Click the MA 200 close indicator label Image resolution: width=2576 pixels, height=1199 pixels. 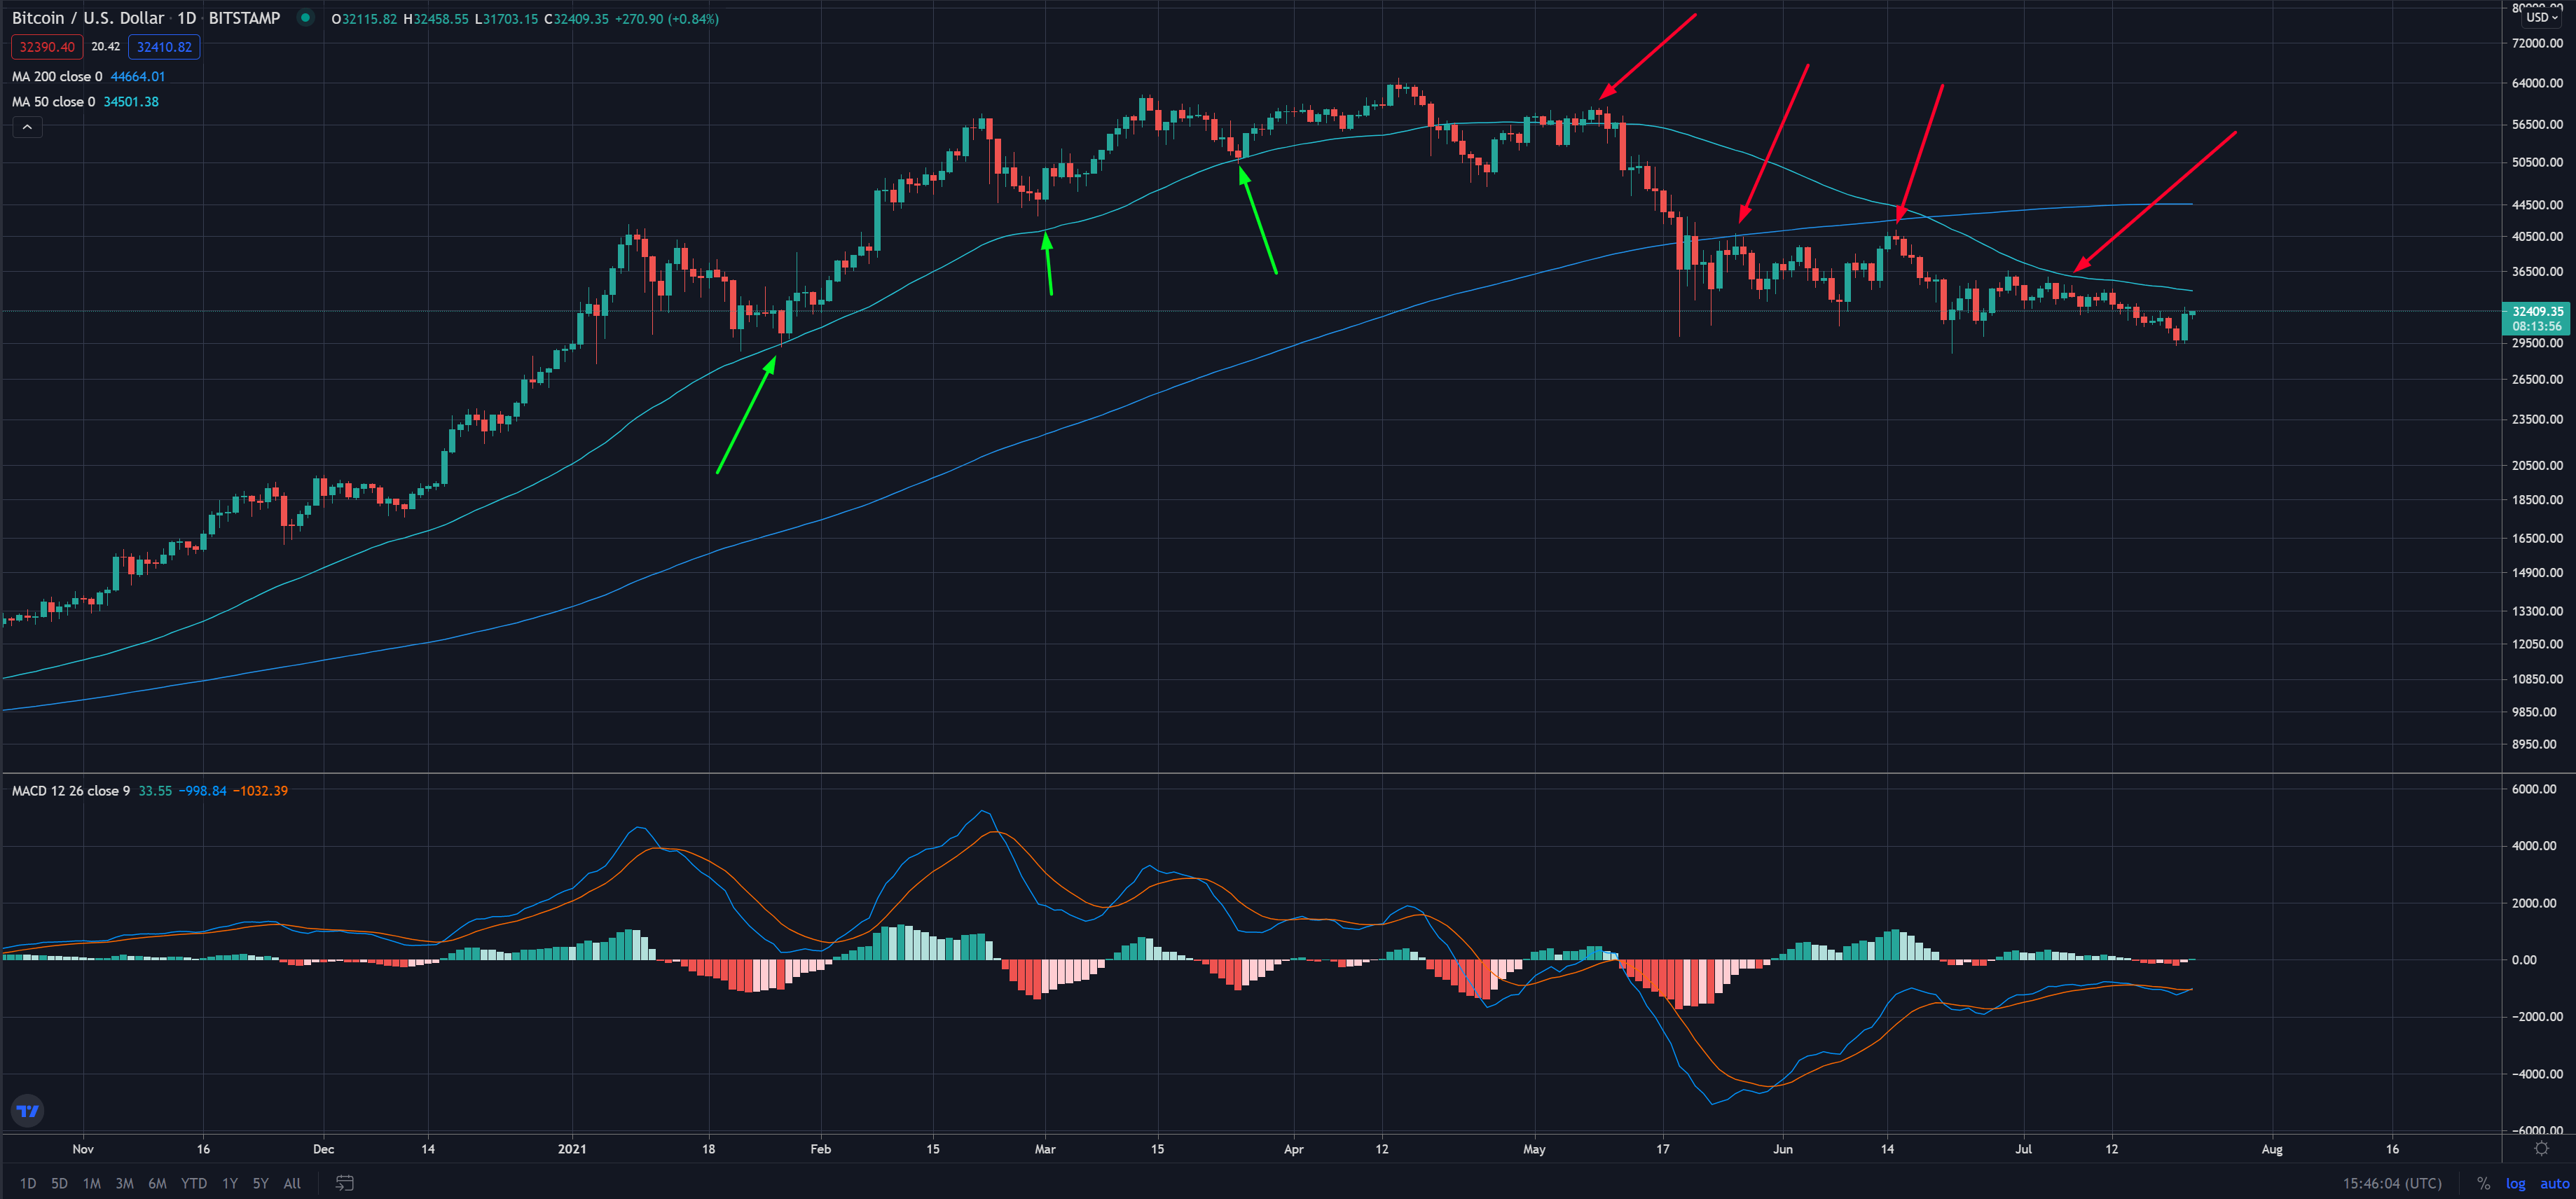(57, 76)
